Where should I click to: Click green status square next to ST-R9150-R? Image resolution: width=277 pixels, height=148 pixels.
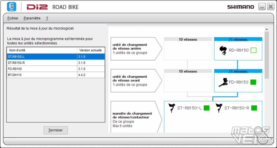tap(254, 108)
